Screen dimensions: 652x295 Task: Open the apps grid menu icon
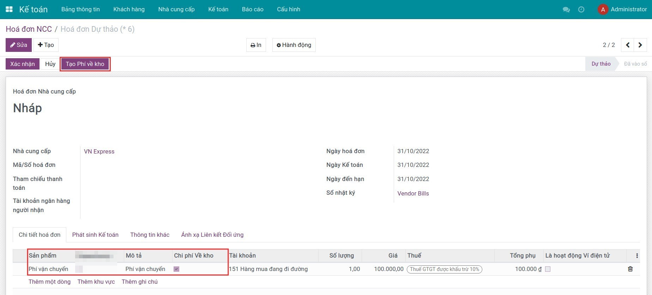[x=9, y=10]
